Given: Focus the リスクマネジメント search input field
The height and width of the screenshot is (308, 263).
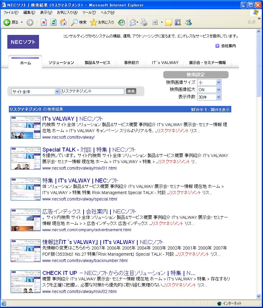Looking at the screenshot, I should (x=93, y=91).
